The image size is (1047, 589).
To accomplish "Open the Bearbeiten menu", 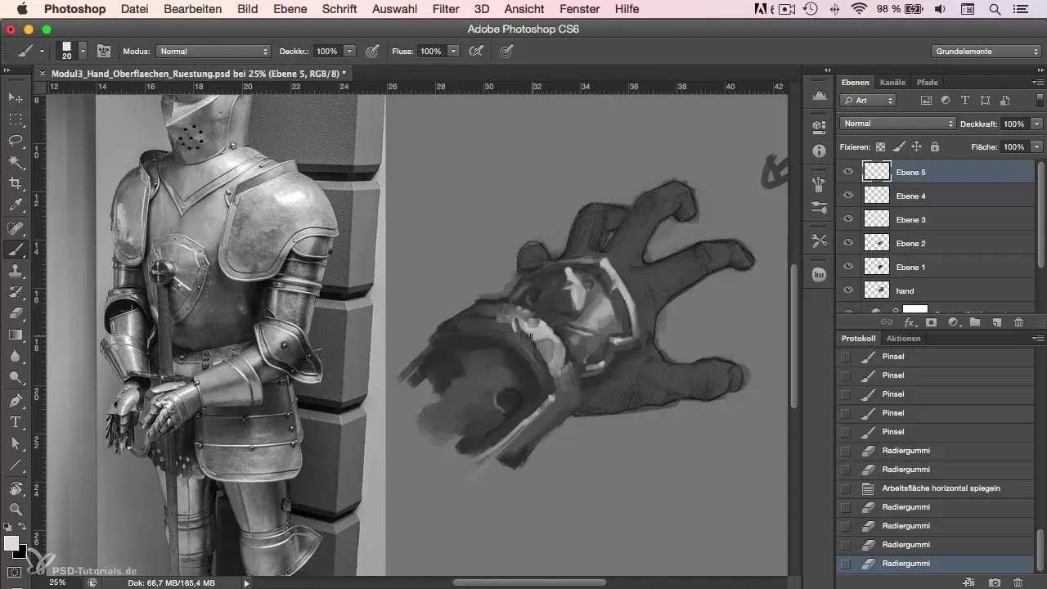I will point(192,9).
